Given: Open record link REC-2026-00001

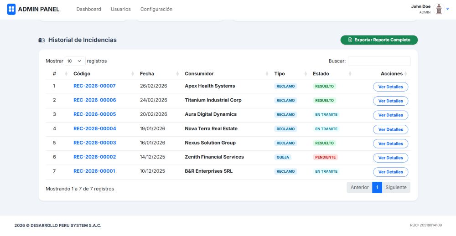Looking at the screenshot, I should [94, 171].
